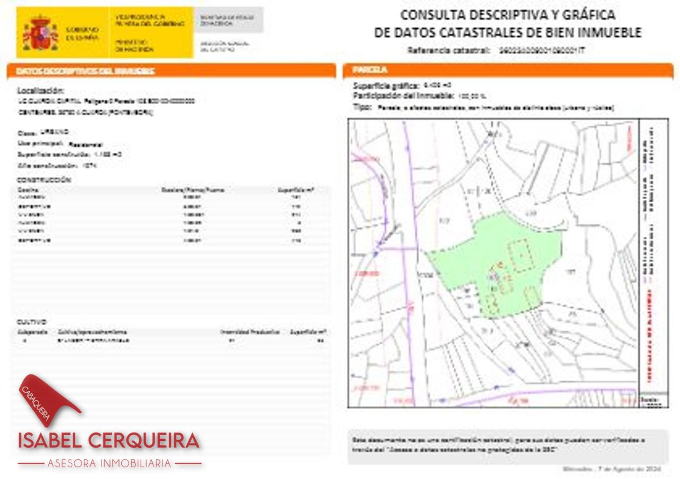
Task: Click the large dashed building outline in green parcel
Action: pos(520,255)
